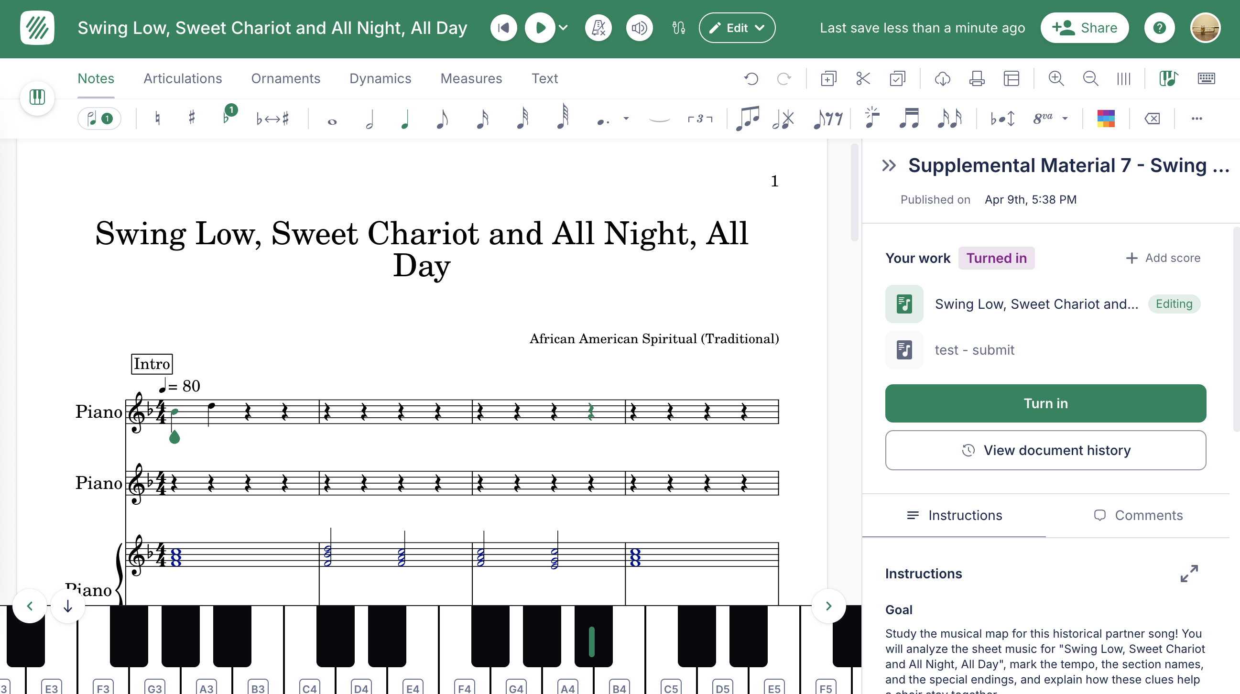Screen dimensions: 1240x694
Task: Click Add score
Action: (x=1163, y=258)
